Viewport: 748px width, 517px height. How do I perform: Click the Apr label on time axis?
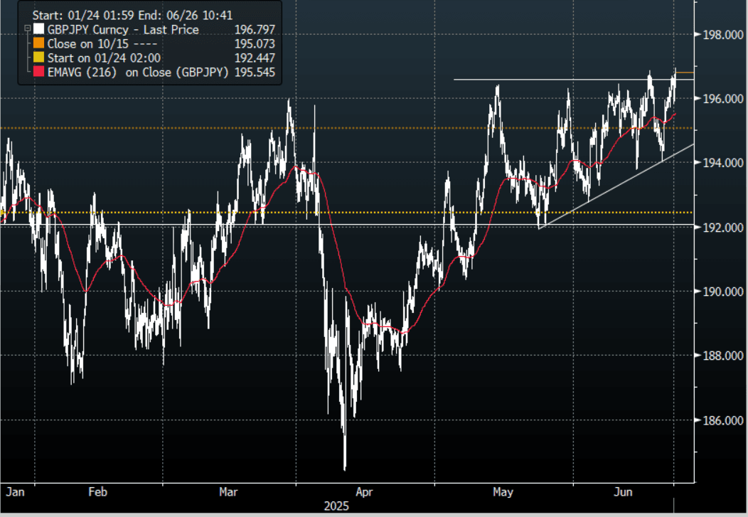pyautogui.click(x=364, y=491)
